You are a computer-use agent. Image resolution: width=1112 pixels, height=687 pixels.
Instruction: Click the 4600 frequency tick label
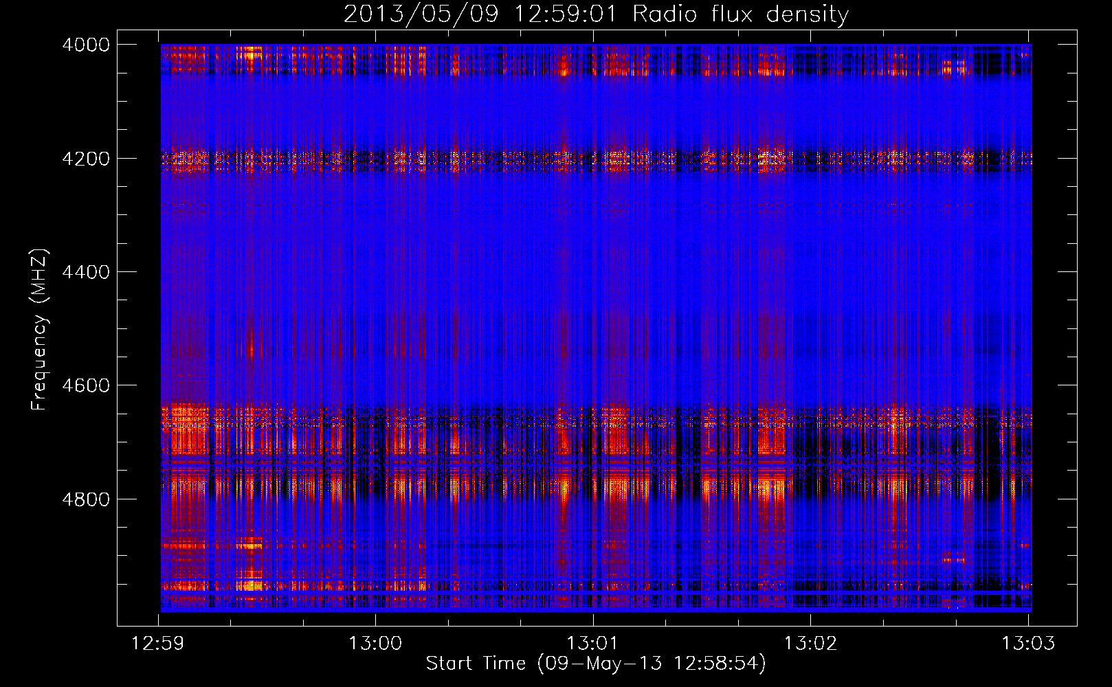(86, 385)
